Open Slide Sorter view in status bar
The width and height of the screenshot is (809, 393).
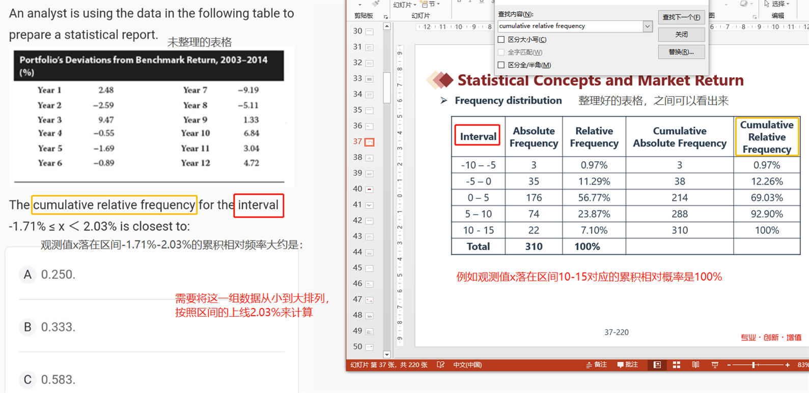[x=677, y=365]
